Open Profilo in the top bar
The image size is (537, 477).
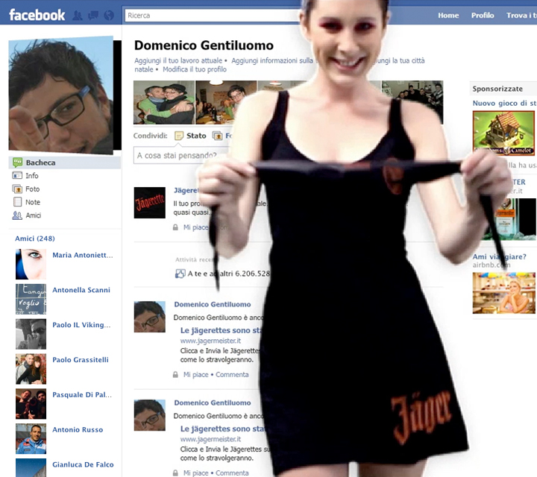coord(483,16)
